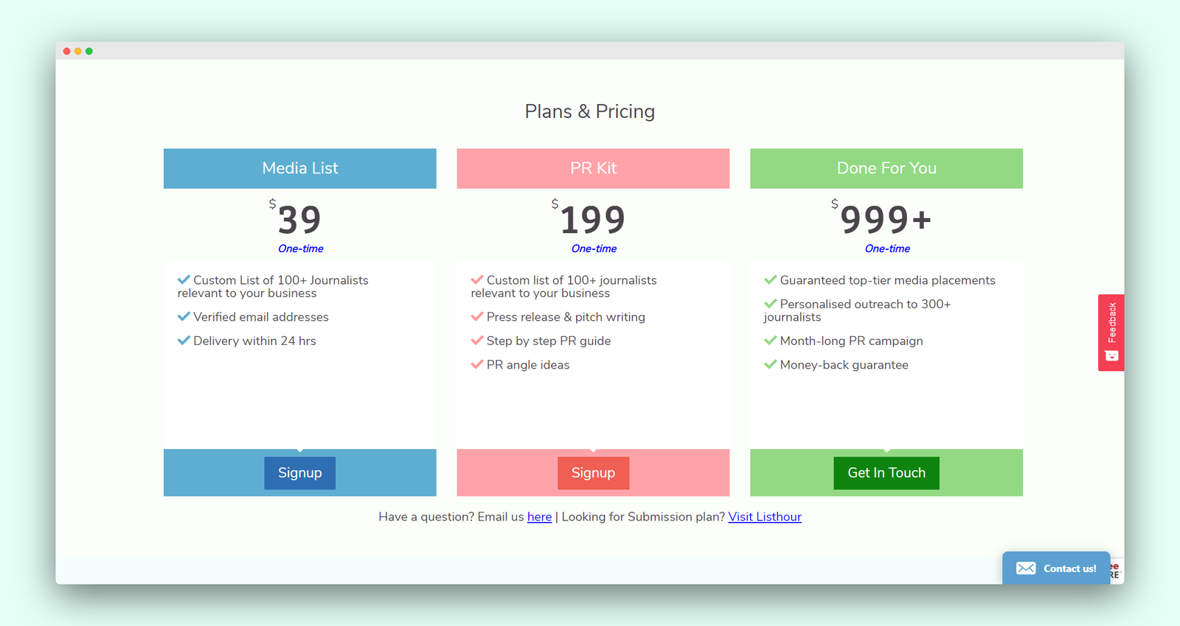The image size is (1180, 626).
Task: Open the 'here' email link
Action: pyautogui.click(x=539, y=517)
